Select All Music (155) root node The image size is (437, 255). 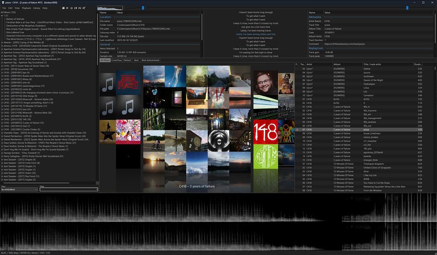[9, 12]
